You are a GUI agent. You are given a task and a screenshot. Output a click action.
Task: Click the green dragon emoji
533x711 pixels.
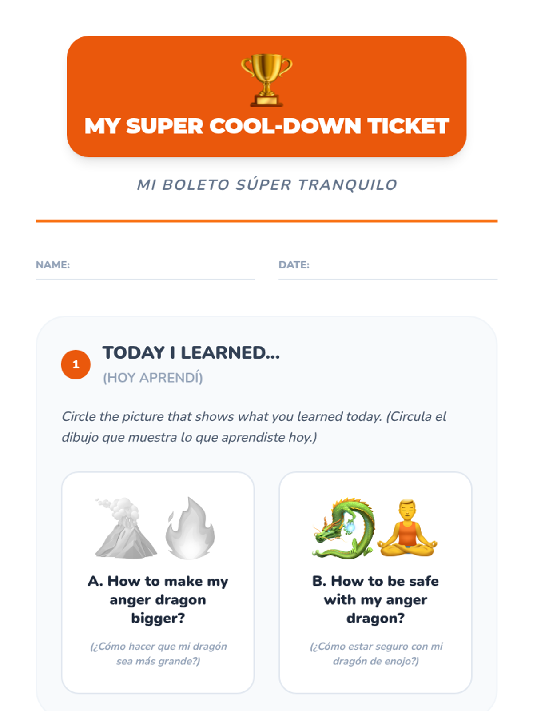click(343, 528)
